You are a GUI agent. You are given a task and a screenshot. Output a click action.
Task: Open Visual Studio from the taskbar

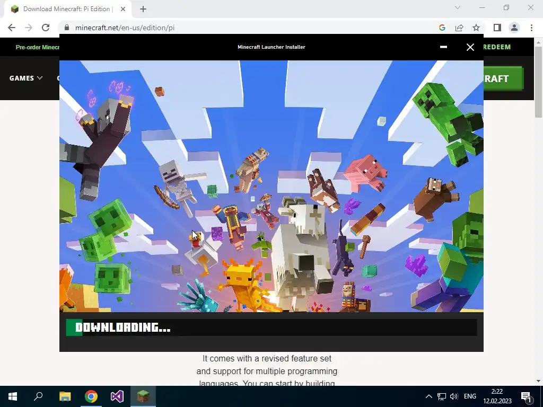point(117,396)
